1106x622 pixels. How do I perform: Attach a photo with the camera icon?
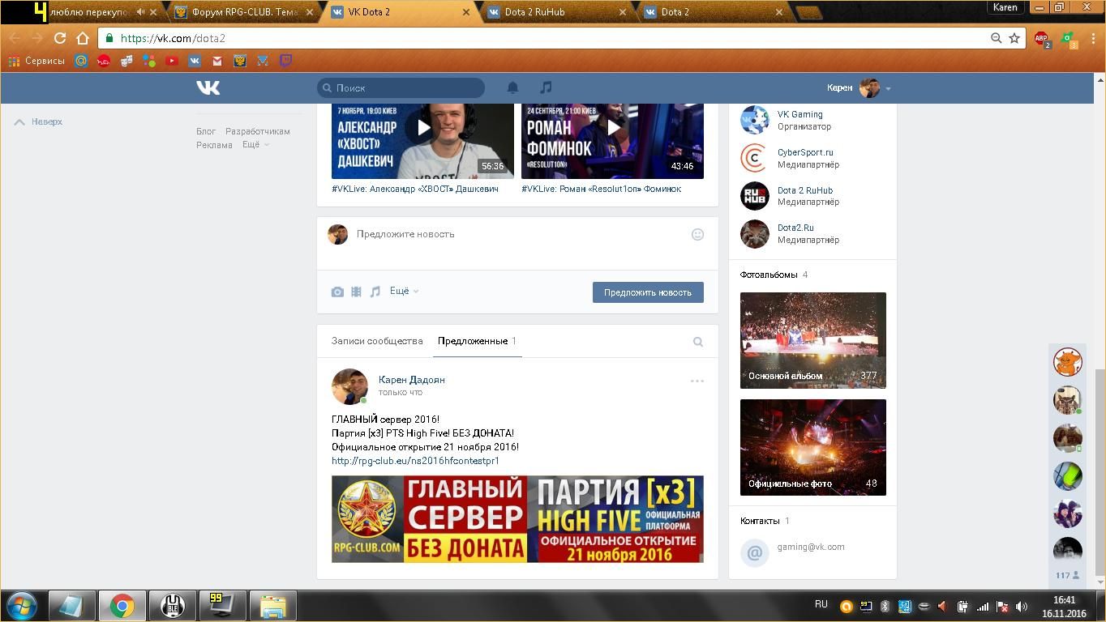[337, 292]
